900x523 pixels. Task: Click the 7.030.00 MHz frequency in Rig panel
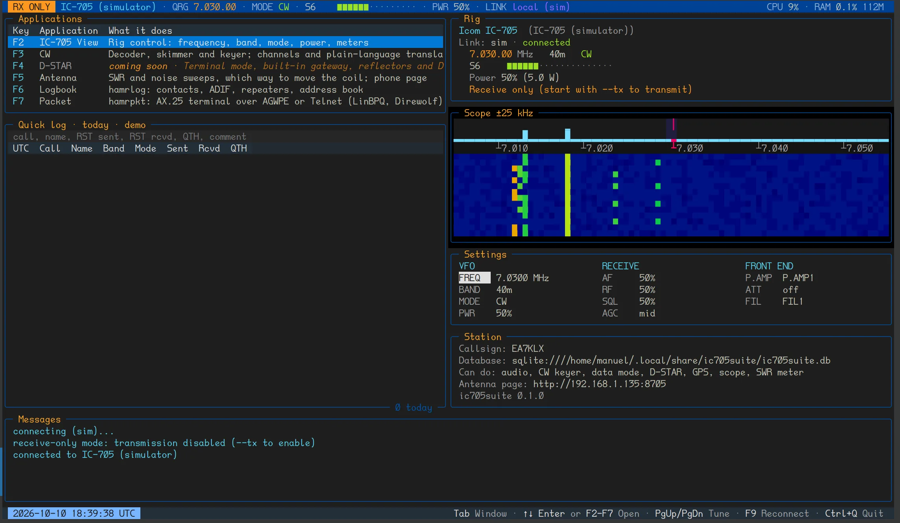[501, 54]
